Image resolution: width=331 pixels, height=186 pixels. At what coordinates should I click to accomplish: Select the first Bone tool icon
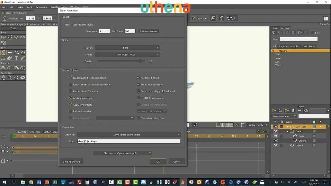point(3,37)
